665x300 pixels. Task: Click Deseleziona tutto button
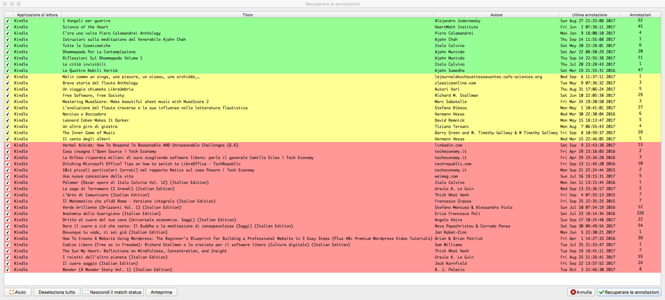point(57,292)
